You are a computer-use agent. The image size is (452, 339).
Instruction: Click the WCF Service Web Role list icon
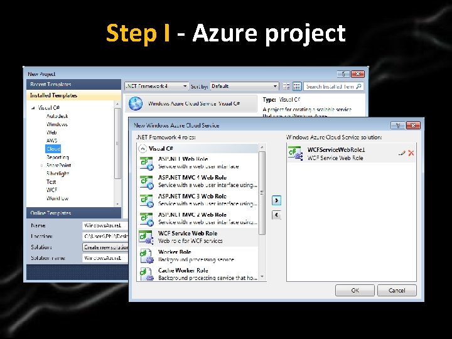point(146,237)
